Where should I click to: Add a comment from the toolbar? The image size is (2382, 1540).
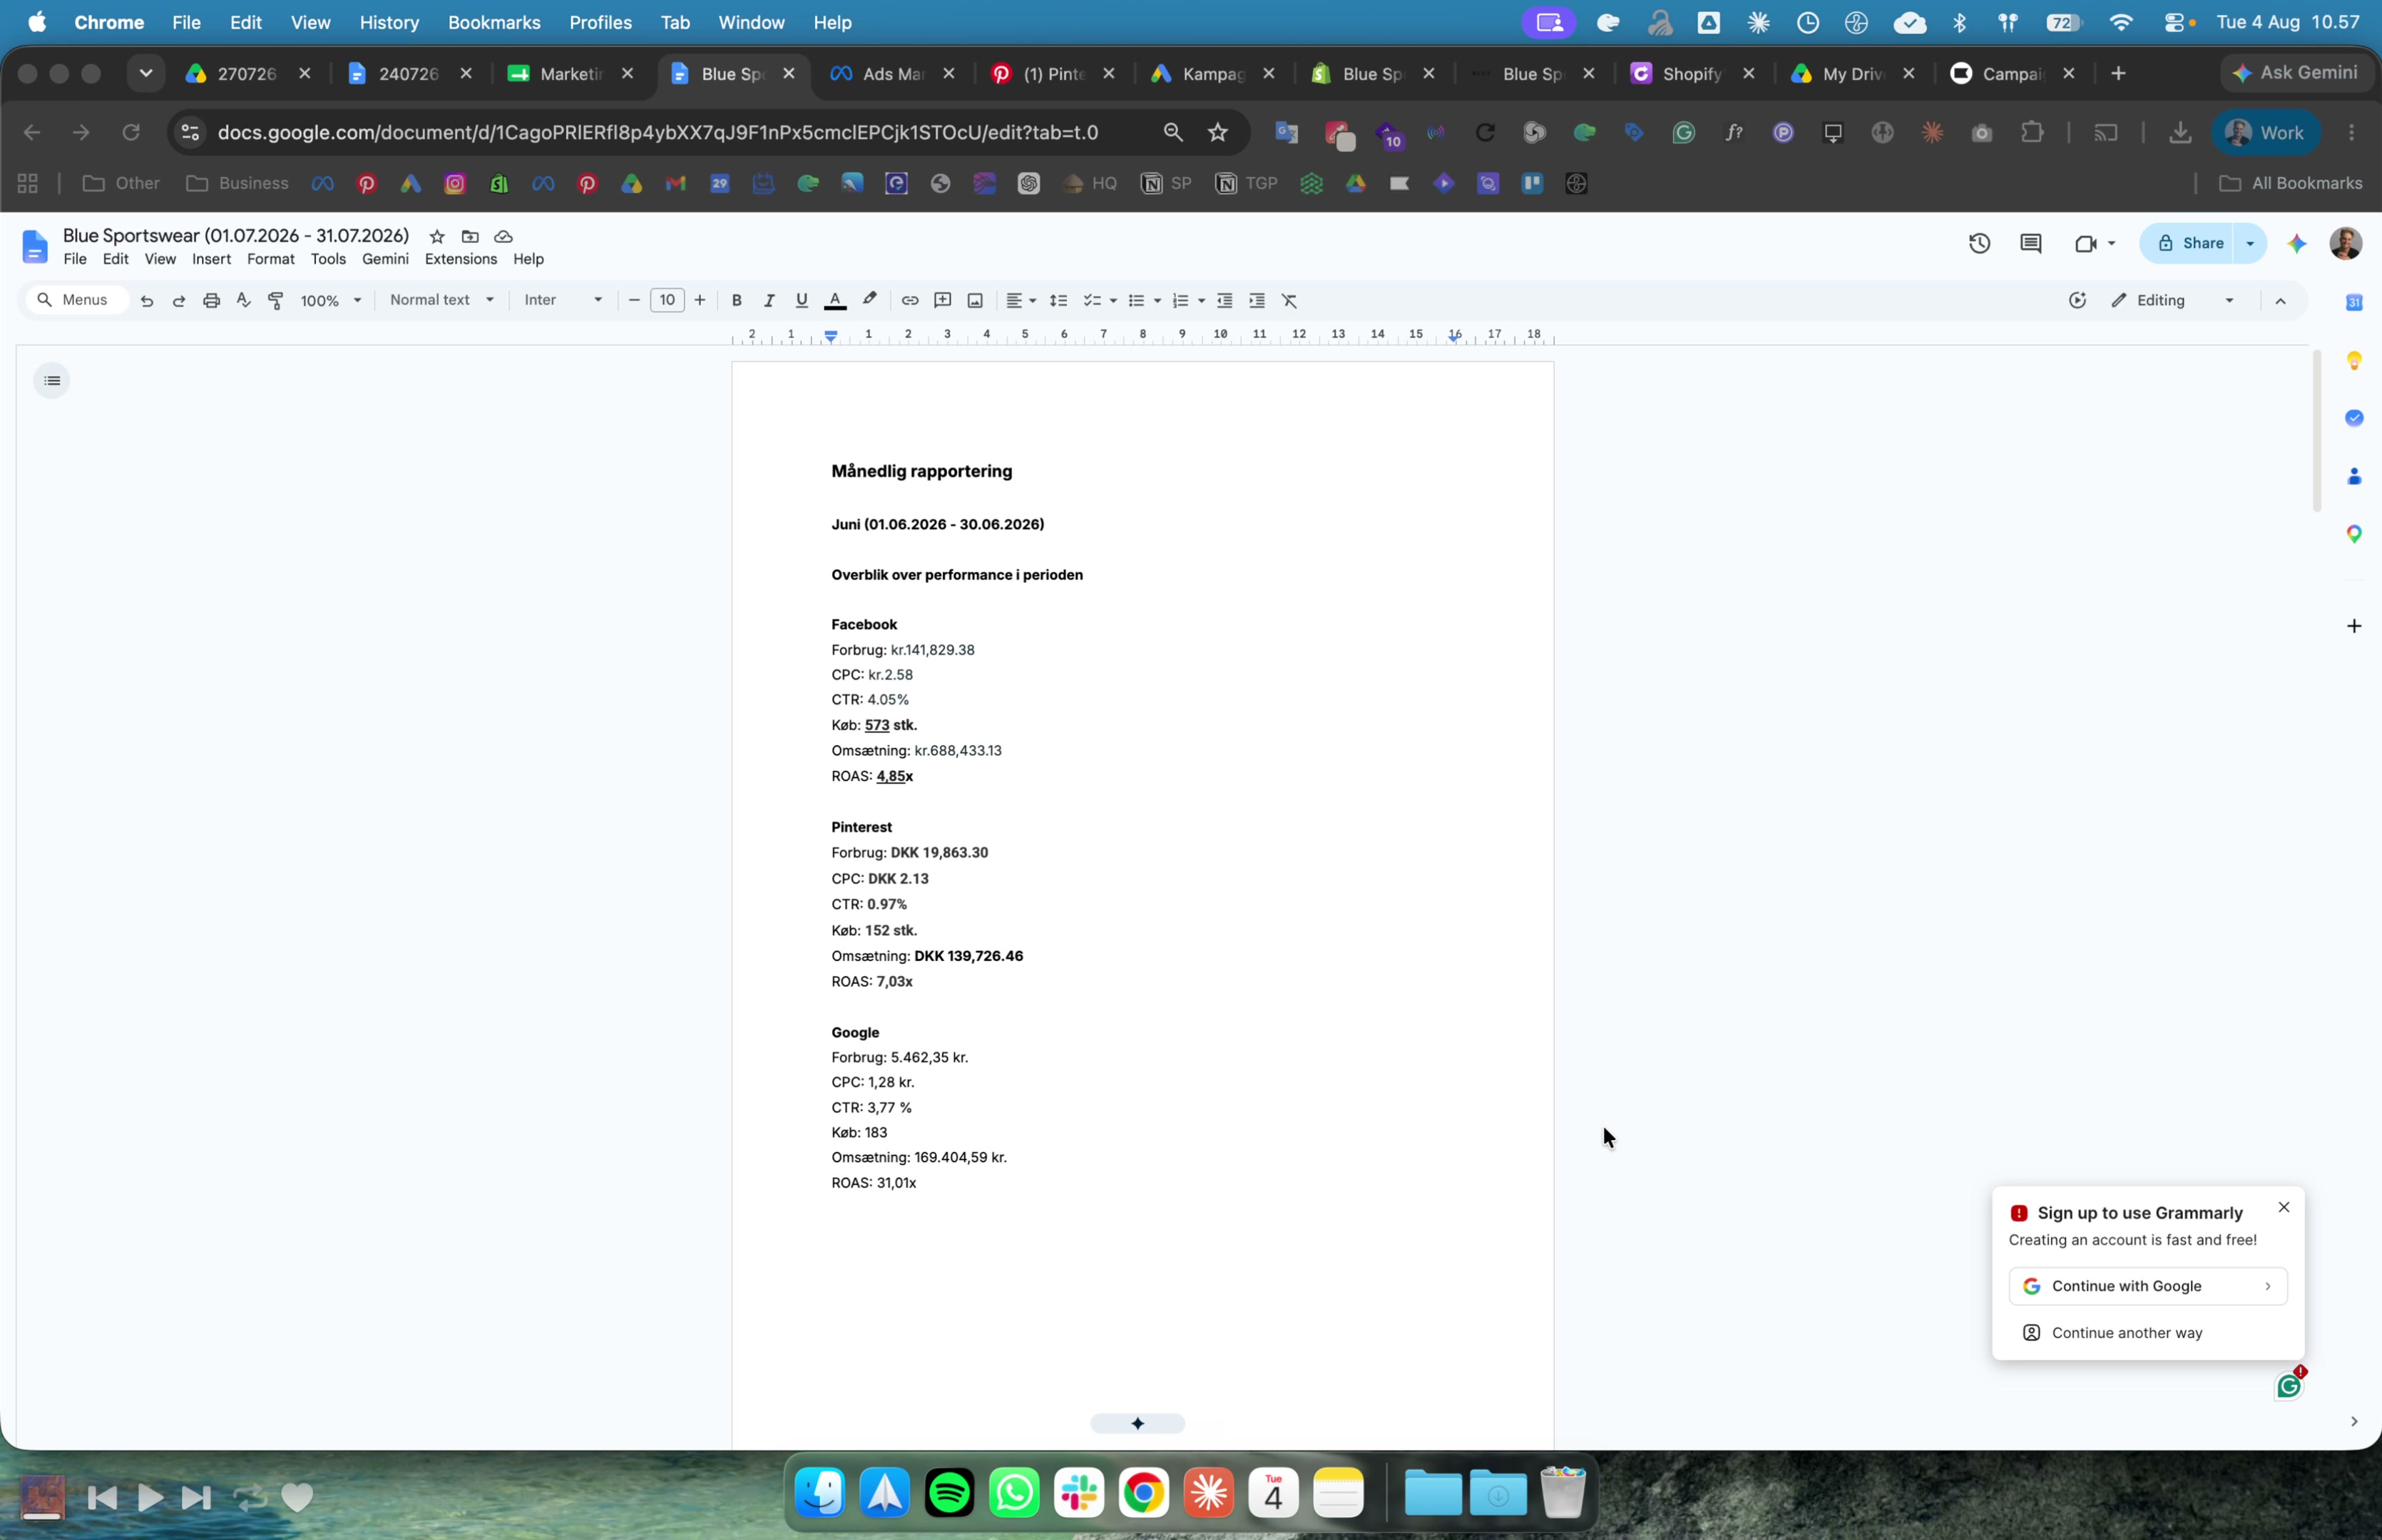[x=942, y=300]
